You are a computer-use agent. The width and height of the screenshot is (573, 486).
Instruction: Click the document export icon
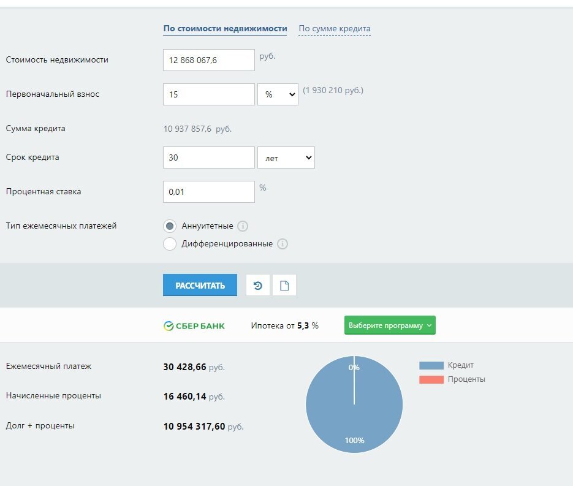pos(284,285)
